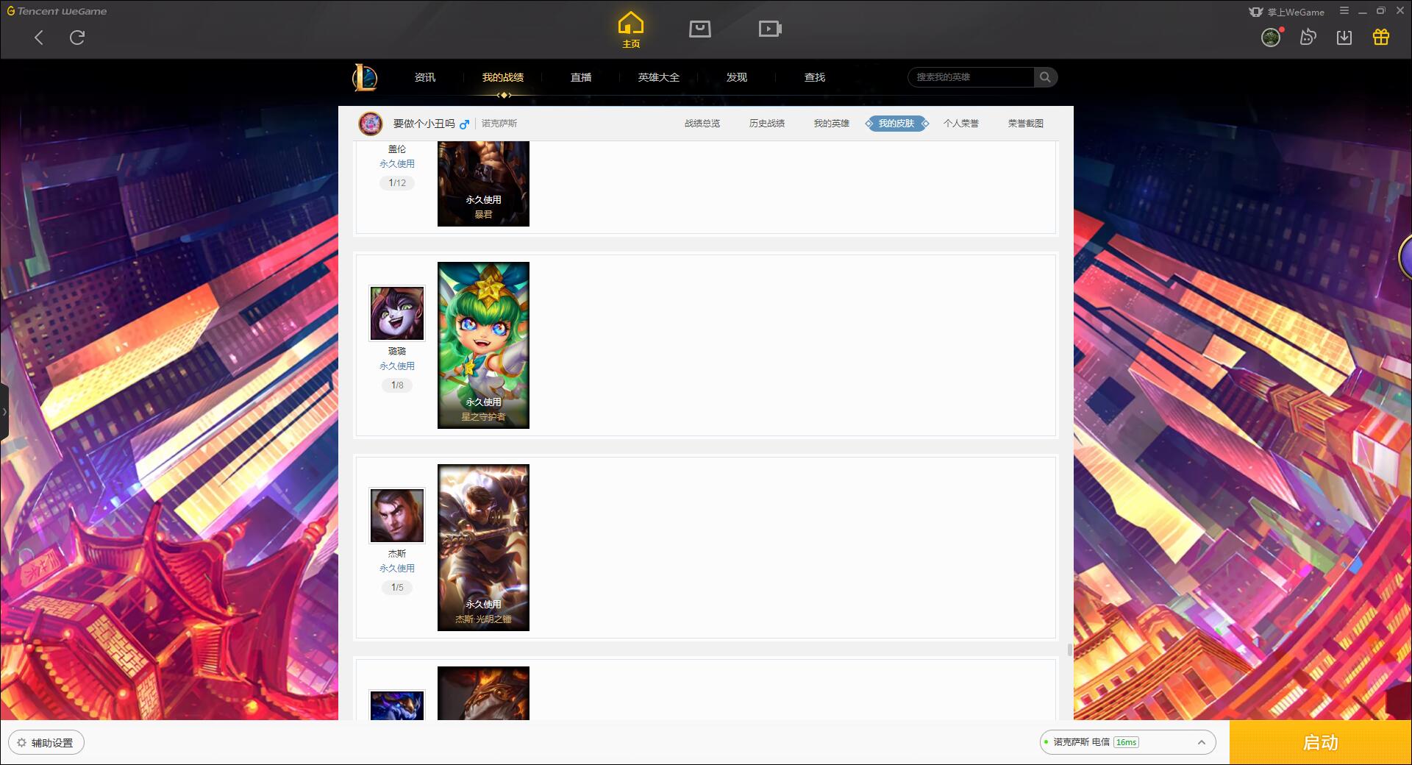
Task: Open 历史战绩 sub-tab
Action: click(x=767, y=124)
